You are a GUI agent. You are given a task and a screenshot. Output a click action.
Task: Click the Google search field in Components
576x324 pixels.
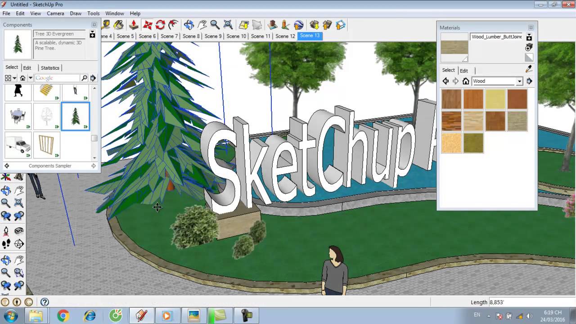point(57,78)
